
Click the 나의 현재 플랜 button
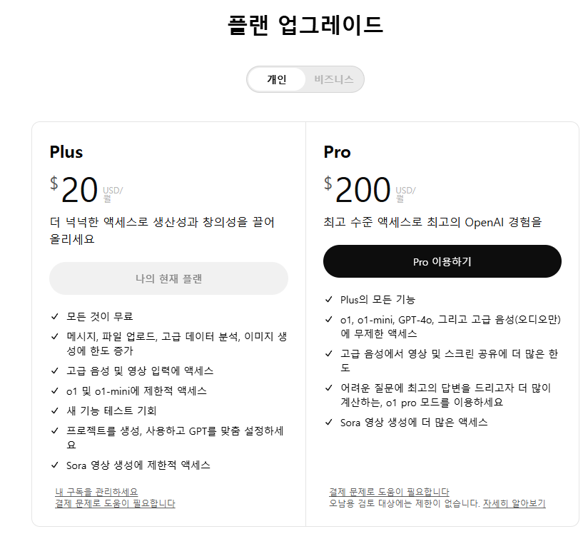pyautogui.click(x=168, y=278)
